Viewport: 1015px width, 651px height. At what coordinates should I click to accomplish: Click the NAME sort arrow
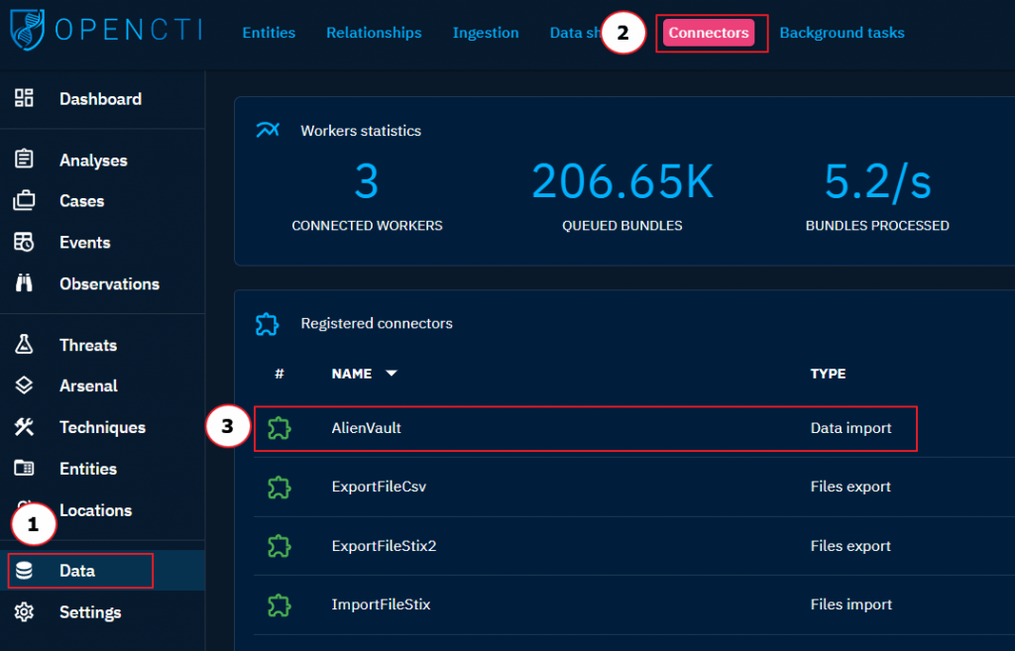click(391, 374)
